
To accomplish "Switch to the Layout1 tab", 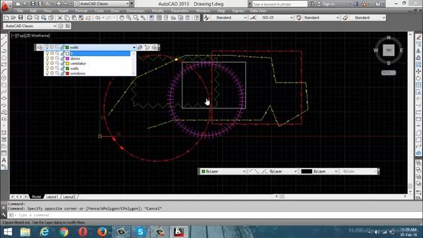I will (52, 197).
